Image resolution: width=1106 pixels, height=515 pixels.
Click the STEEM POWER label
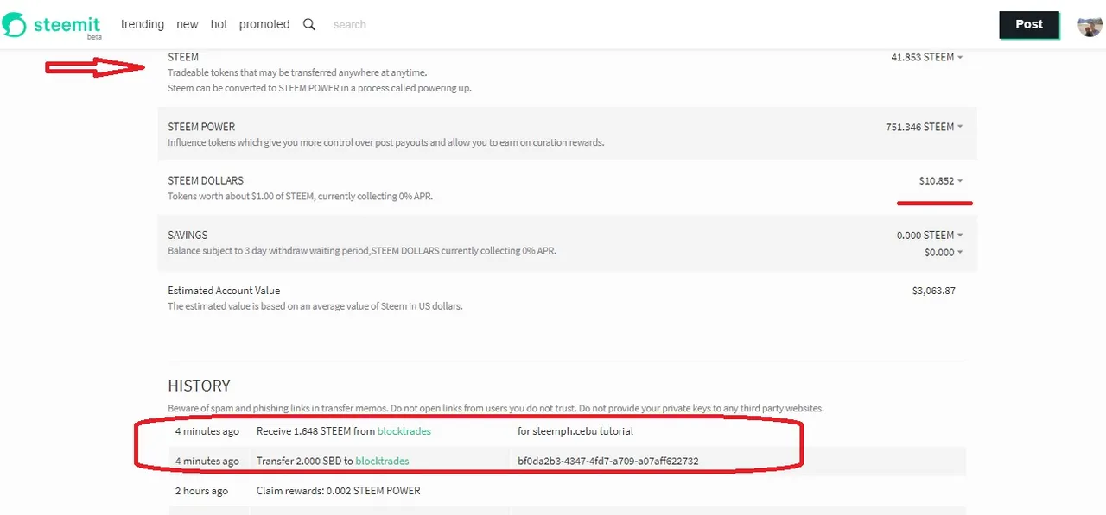pyautogui.click(x=201, y=127)
